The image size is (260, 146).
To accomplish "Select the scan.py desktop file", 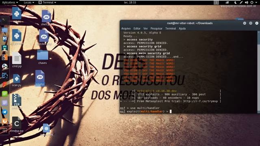I will pyautogui.click(x=17, y=80).
